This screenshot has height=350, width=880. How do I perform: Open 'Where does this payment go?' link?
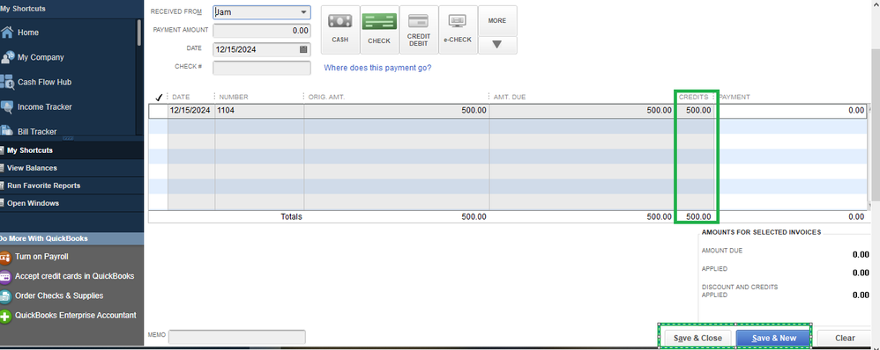click(x=377, y=68)
